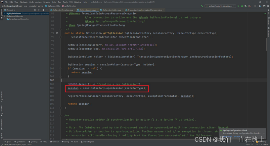Open the Java Enterprise tool window
The width and height of the screenshot is (270, 146).
pos(87,142)
